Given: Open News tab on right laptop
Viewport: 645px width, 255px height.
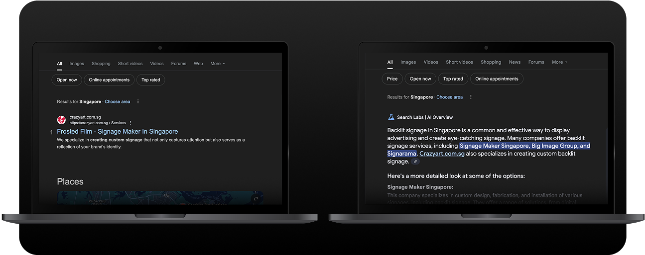Looking at the screenshot, I should click(515, 62).
